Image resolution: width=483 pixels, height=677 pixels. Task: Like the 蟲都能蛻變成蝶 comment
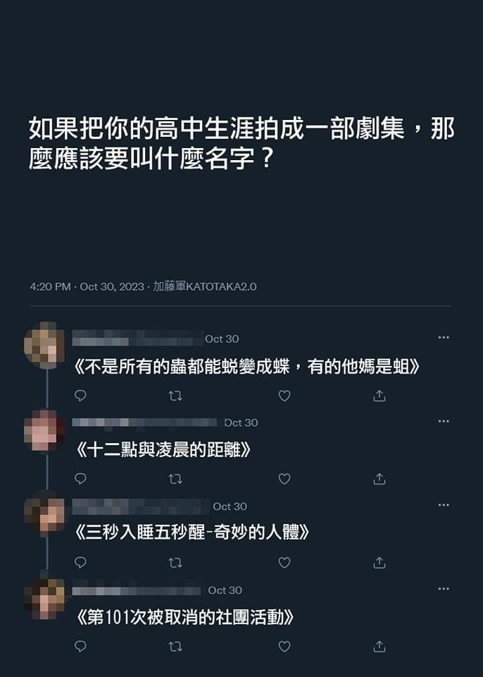(x=284, y=396)
